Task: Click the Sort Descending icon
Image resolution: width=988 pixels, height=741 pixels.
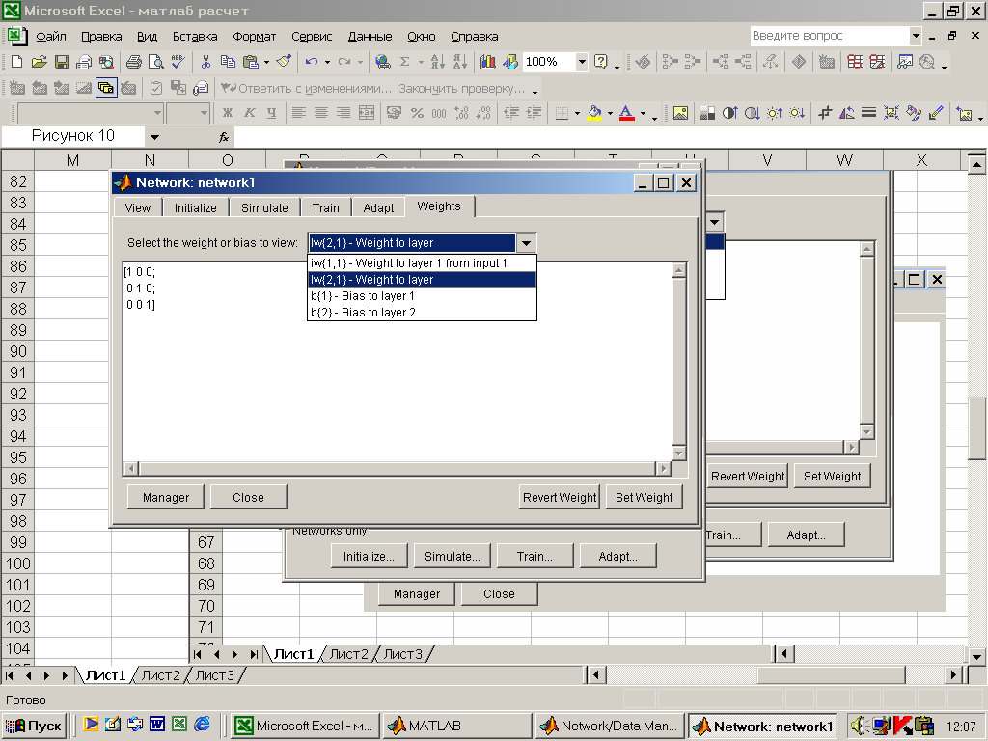Action: (460, 61)
